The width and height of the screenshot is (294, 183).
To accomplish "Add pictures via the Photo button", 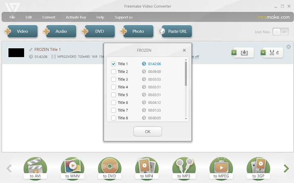I will (137, 31).
